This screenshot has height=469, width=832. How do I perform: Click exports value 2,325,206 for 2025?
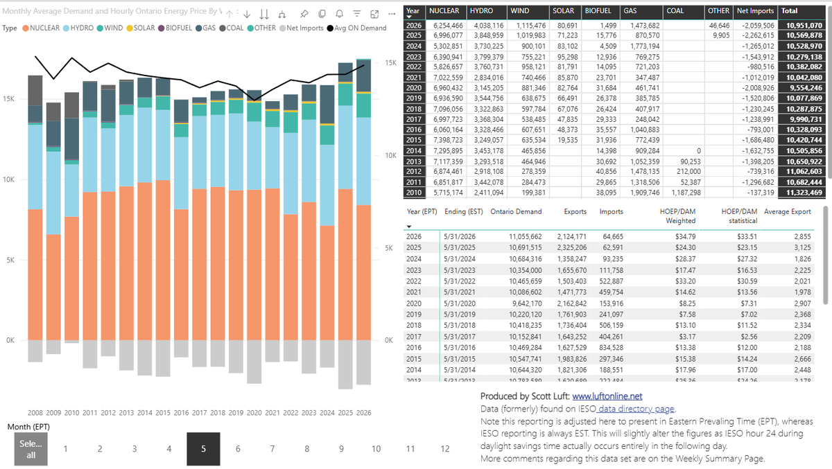(x=571, y=249)
